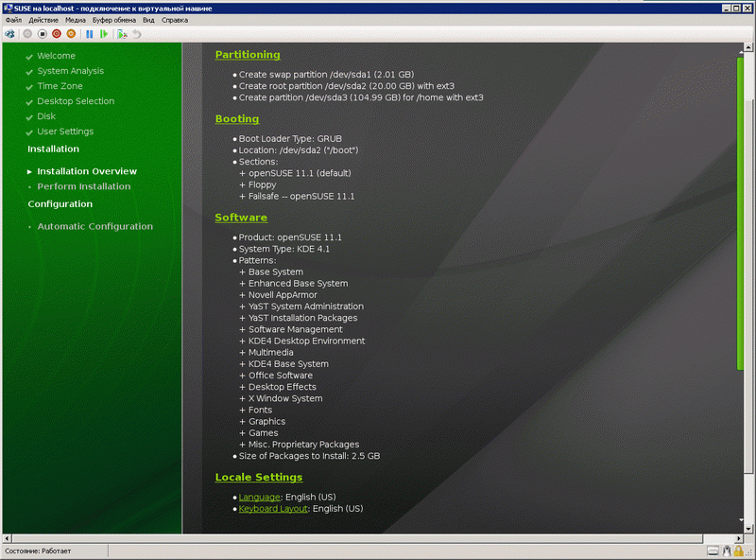Select Perform Installation in the sidebar
The height and width of the screenshot is (560, 756).
click(84, 186)
